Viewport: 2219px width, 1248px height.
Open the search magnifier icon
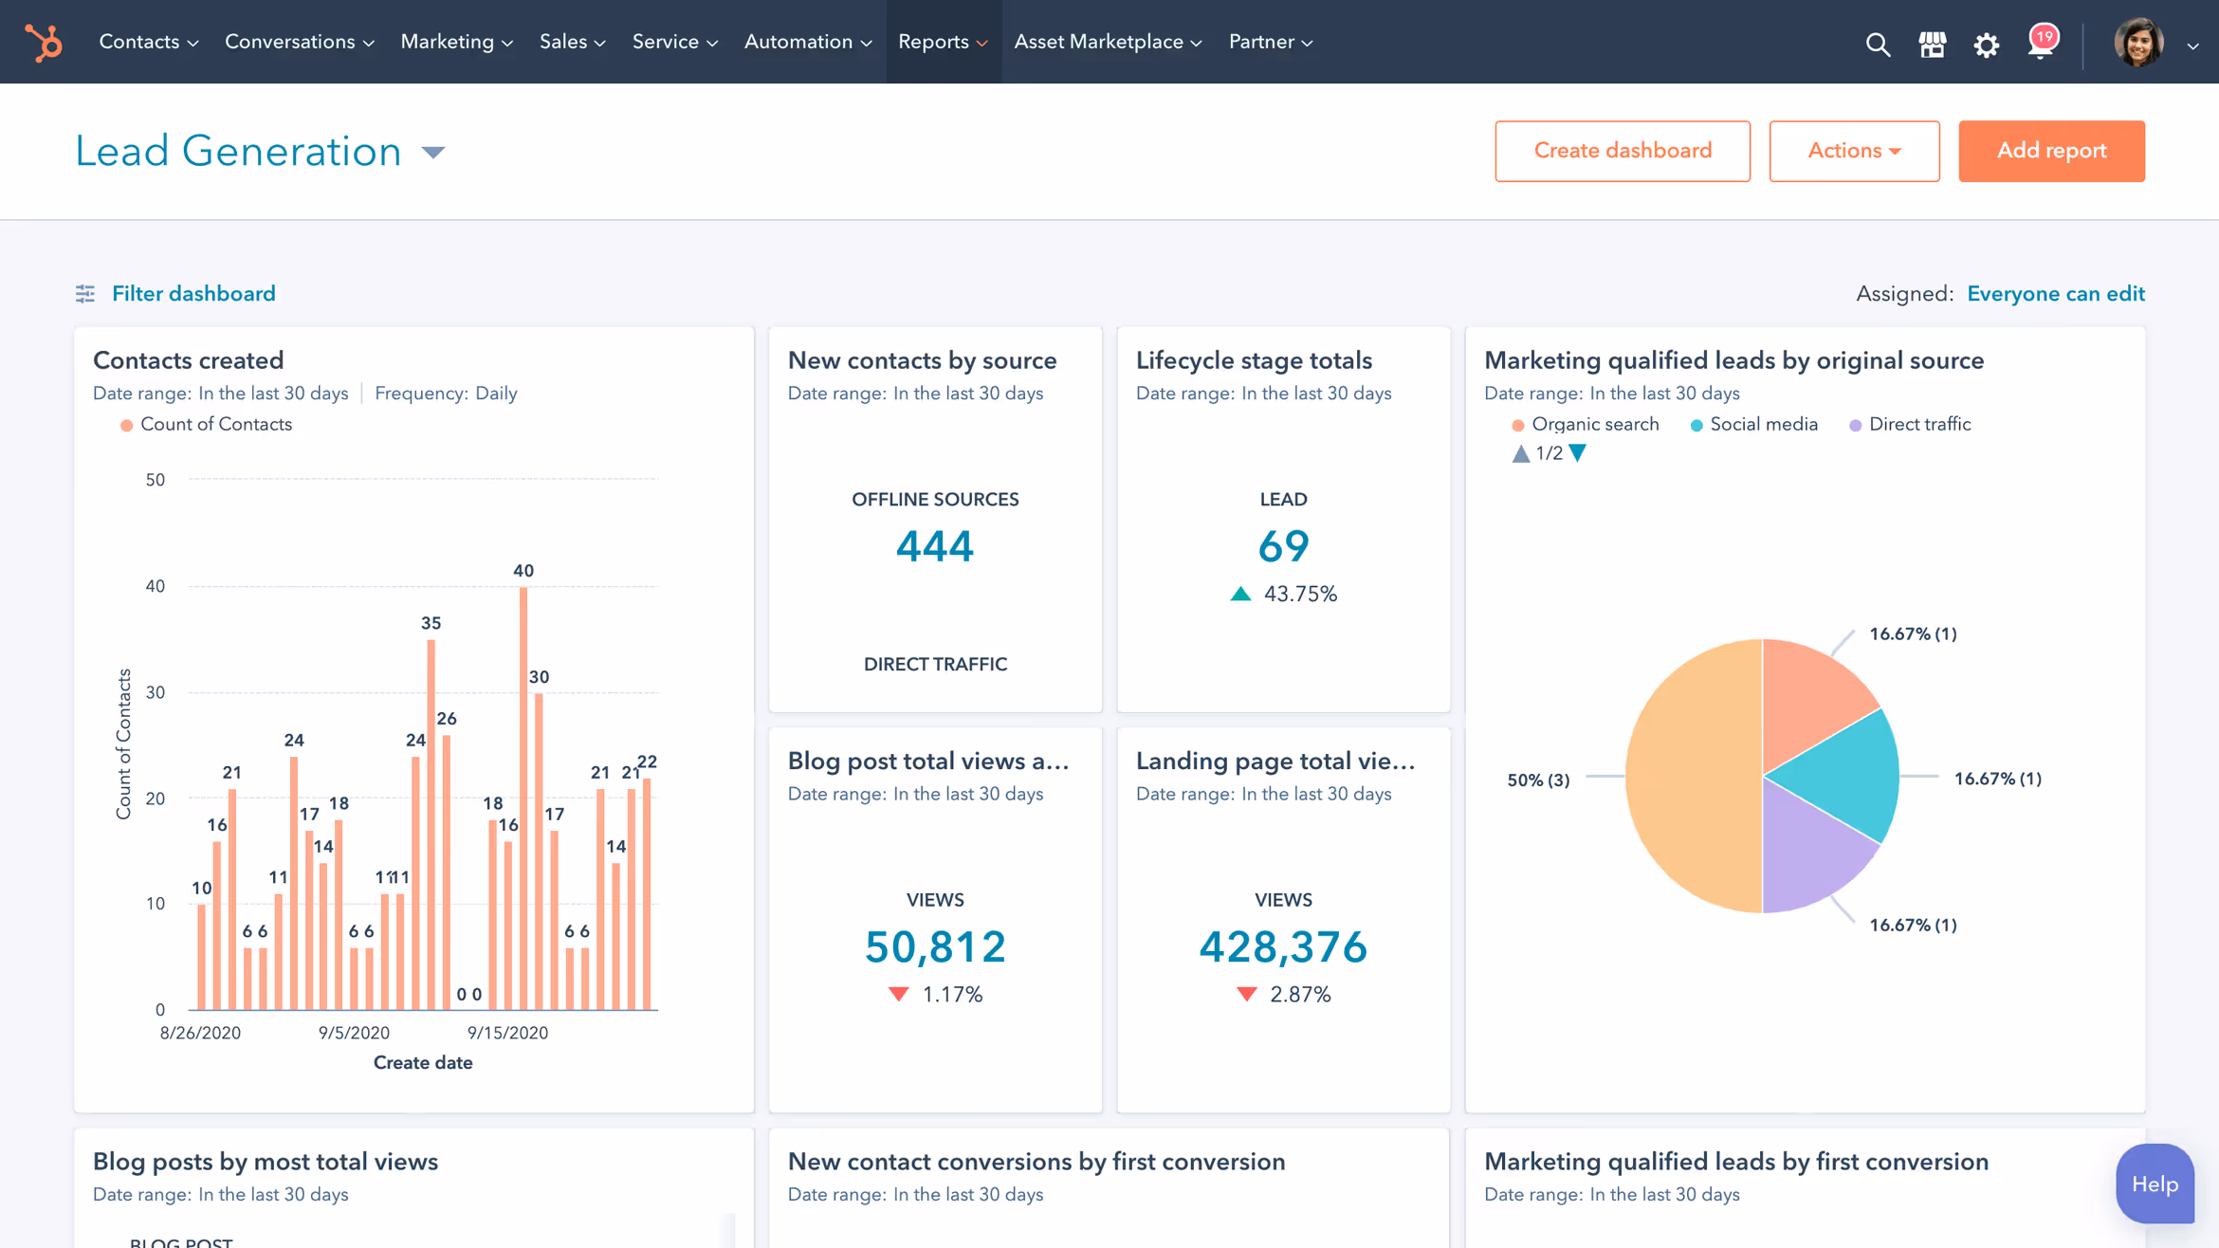1878,44
